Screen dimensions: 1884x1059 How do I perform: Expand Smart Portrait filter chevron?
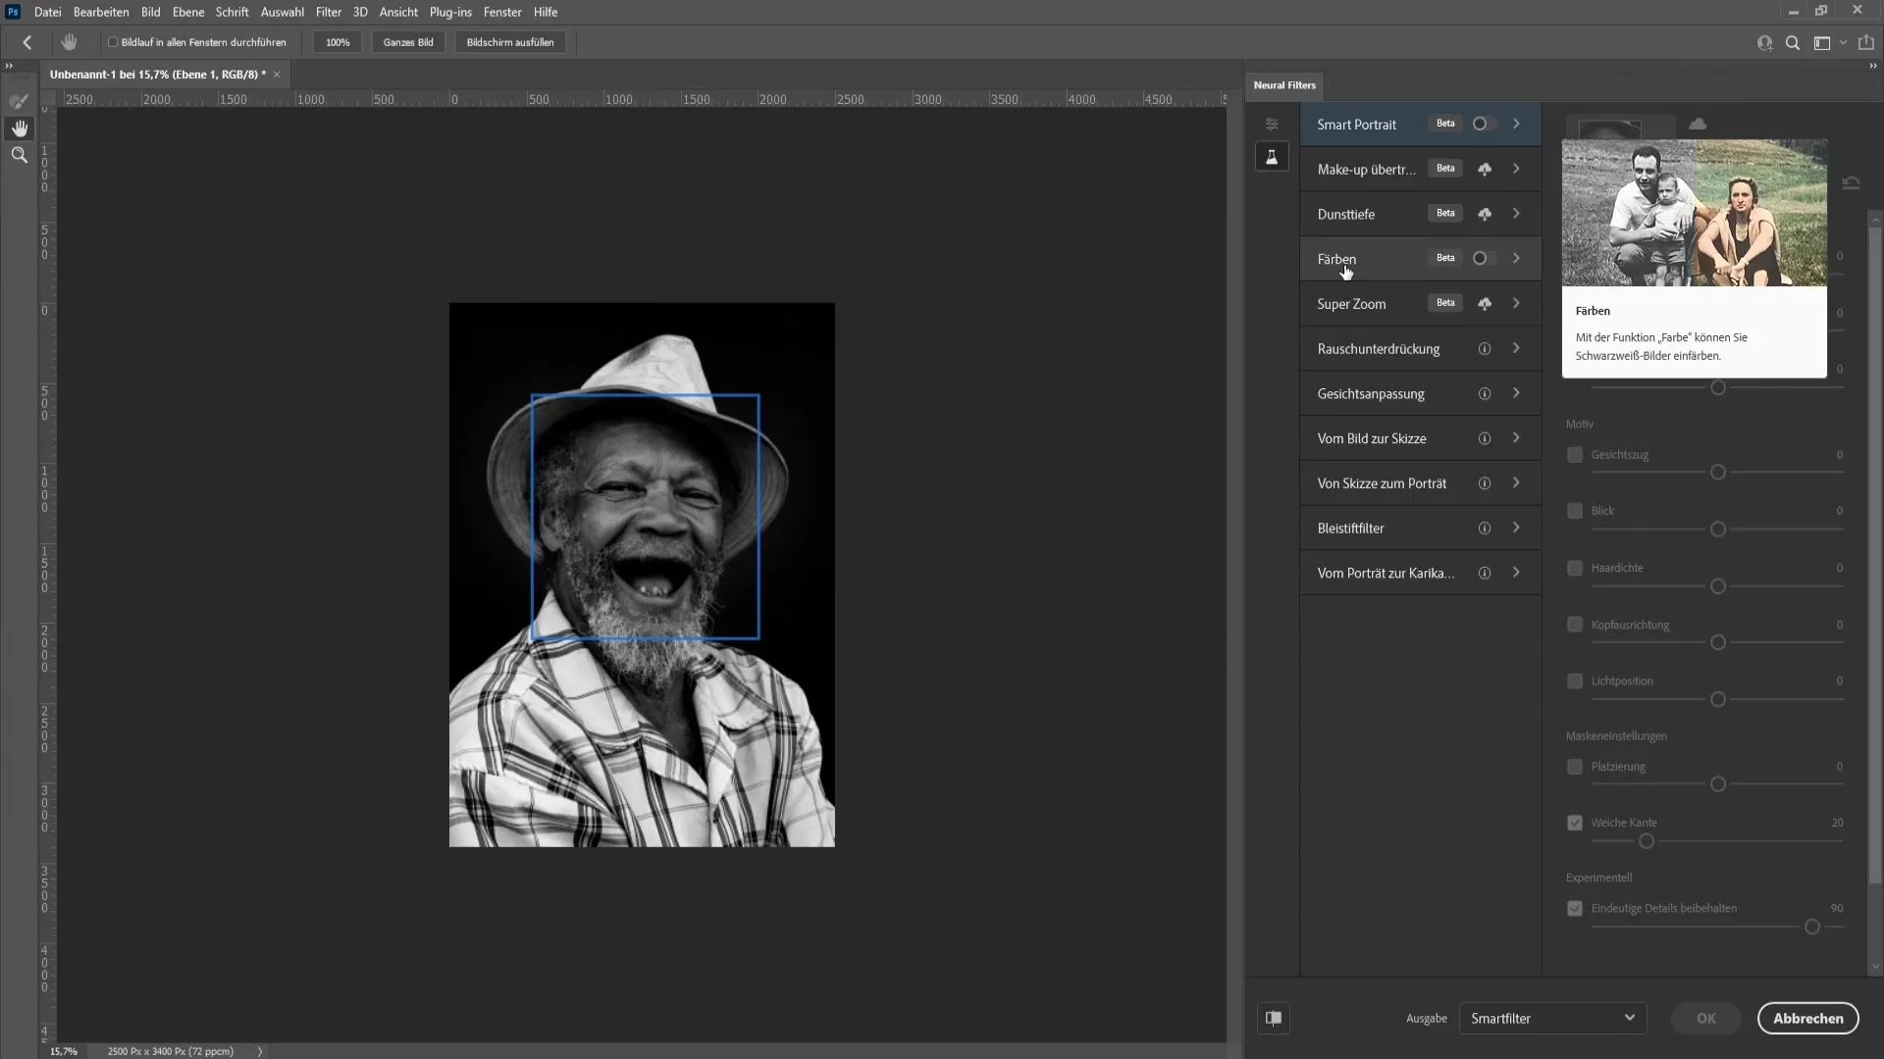1517,124
